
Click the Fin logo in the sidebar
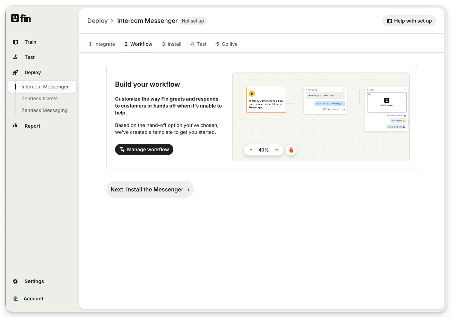point(21,18)
